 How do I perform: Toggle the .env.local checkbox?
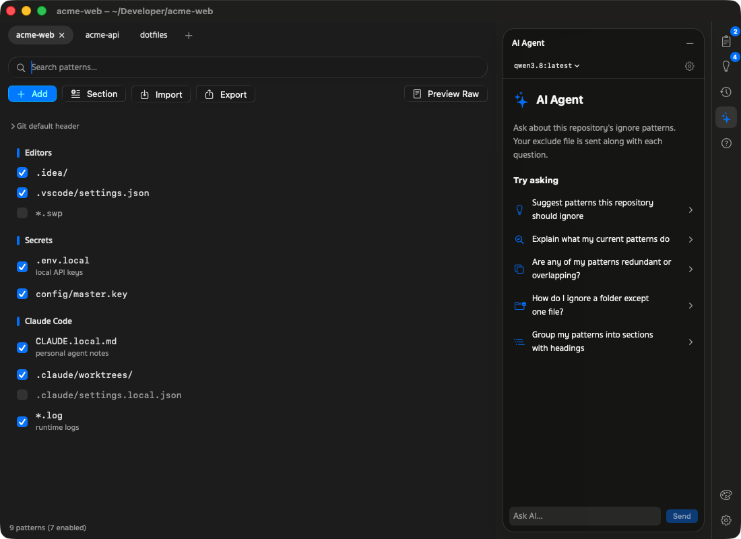(x=22, y=267)
